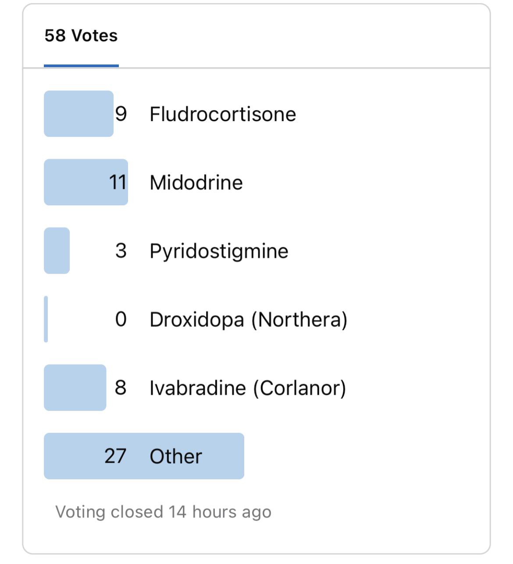Click the Midodrine result bar

[x=85, y=182]
